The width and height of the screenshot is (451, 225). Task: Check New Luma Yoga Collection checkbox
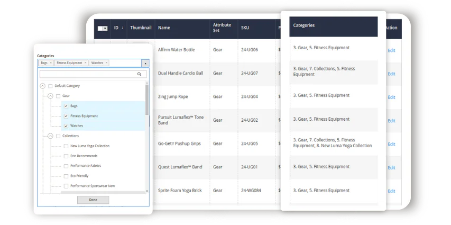pyautogui.click(x=66, y=146)
